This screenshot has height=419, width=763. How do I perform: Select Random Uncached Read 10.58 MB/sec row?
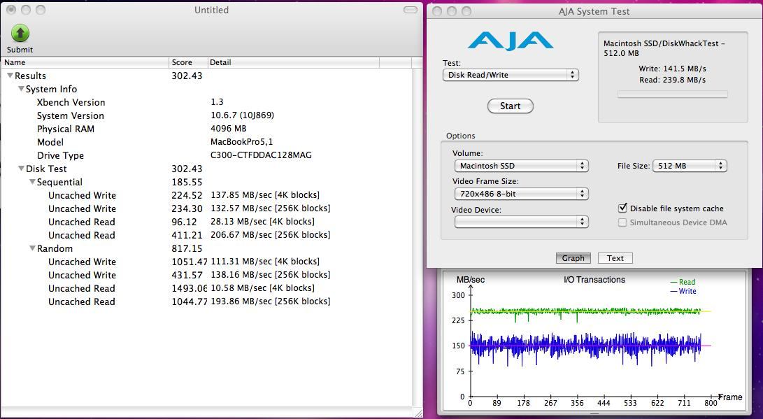click(206, 288)
